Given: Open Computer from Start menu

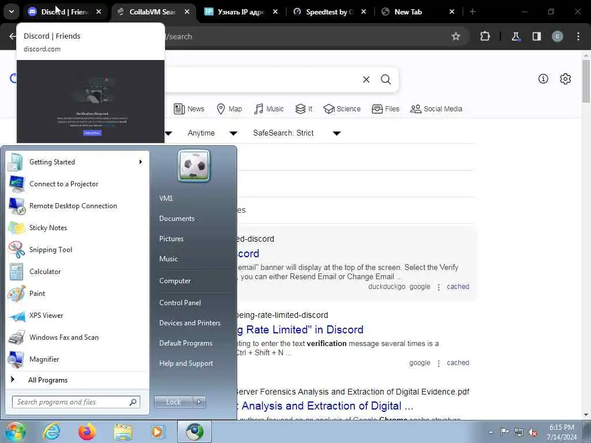Looking at the screenshot, I should 175,281.
